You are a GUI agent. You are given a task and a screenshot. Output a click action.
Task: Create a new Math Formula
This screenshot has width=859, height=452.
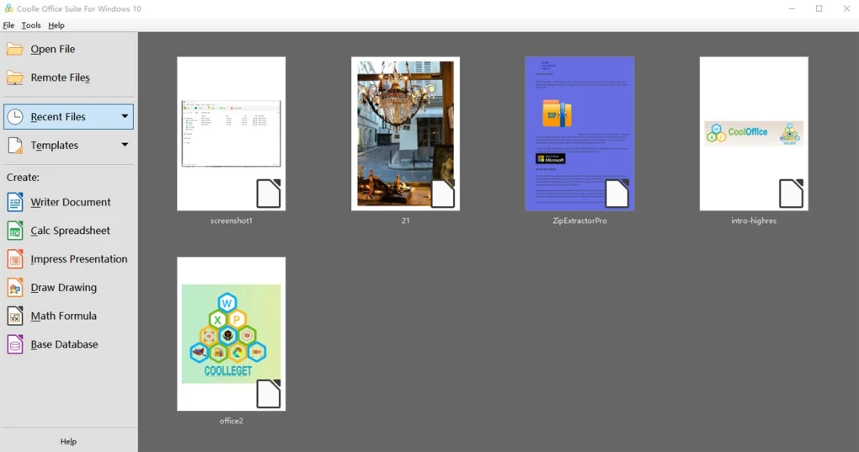[68, 316]
